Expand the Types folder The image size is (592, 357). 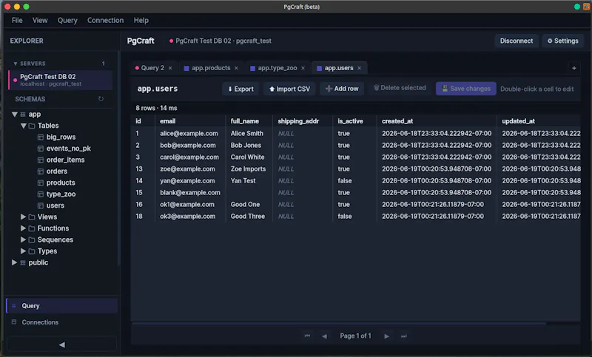pyautogui.click(x=23, y=251)
